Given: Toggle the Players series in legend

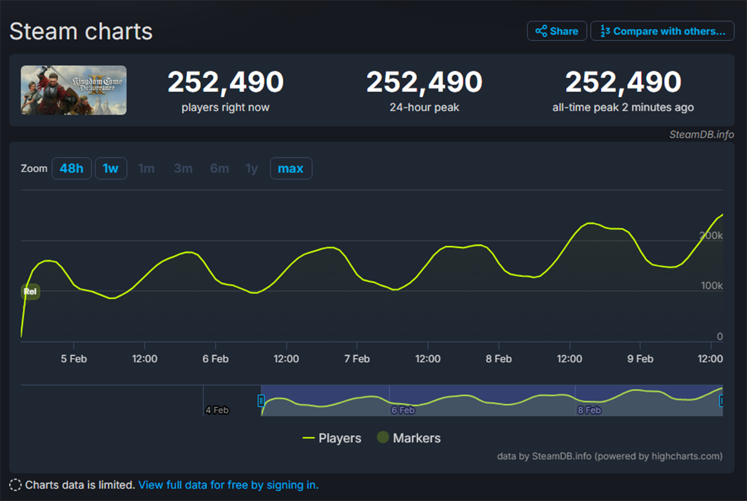Looking at the screenshot, I should tap(331, 438).
